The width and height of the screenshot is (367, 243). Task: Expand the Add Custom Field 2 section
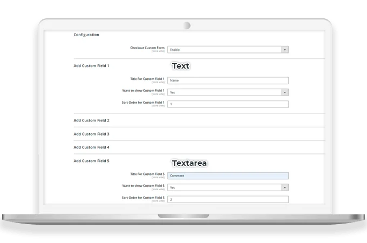point(91,120)
